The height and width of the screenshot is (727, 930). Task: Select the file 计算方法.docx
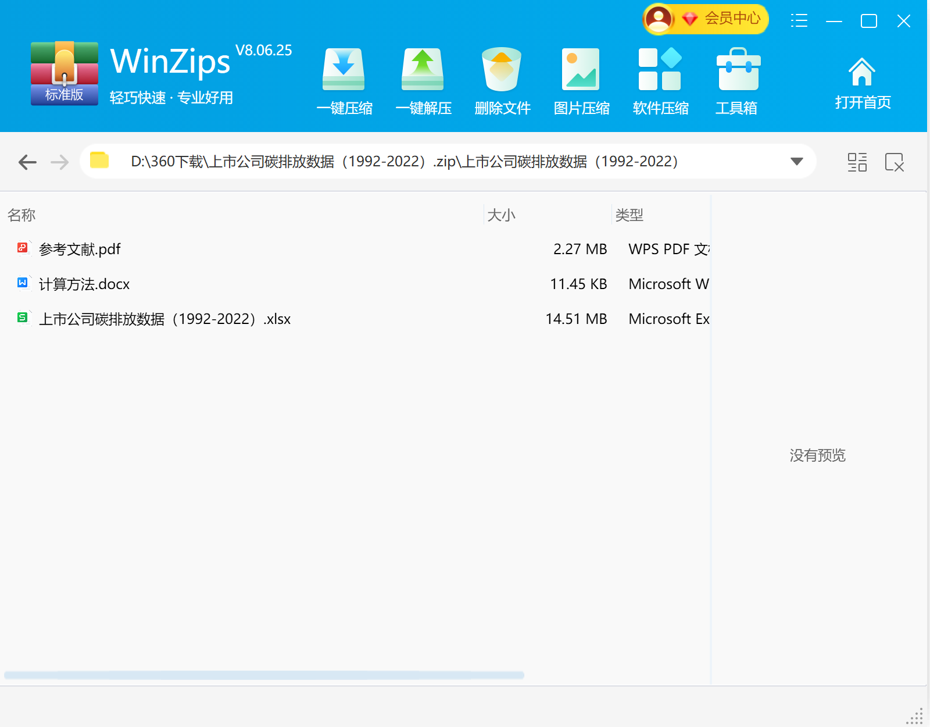[84, 284]
